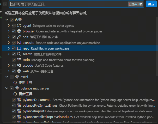This screenshot has height=124, width=158.
Task: Uncheck the vscode tool checkbox
Action: [x=14, y=66]
